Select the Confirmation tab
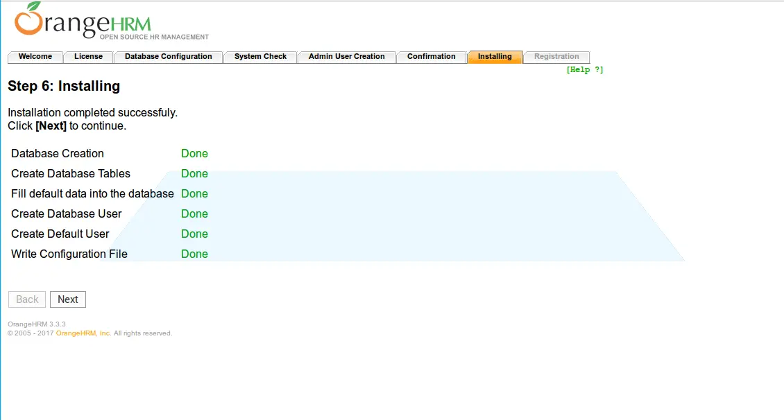784x420 pixels. 431,56
